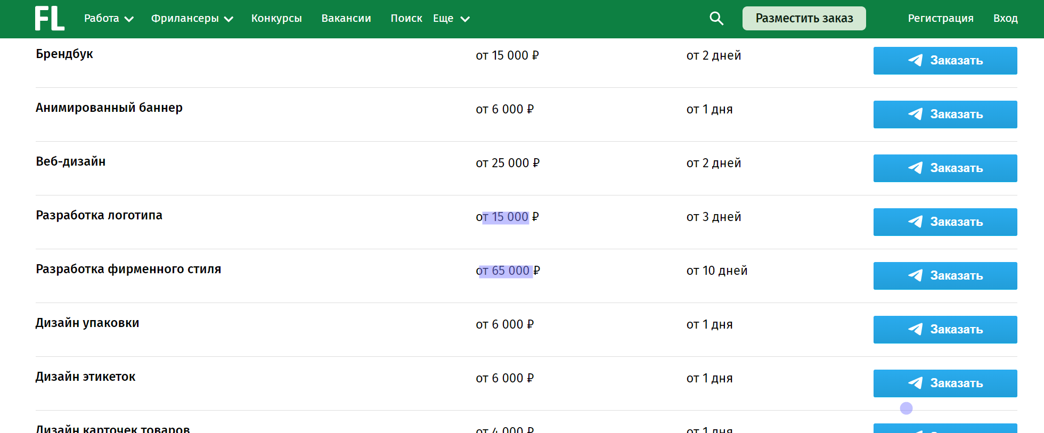Screen dimensions: 1044x433
Task: Open the Вакансии navigation item
Action: [x=346, y=19]
